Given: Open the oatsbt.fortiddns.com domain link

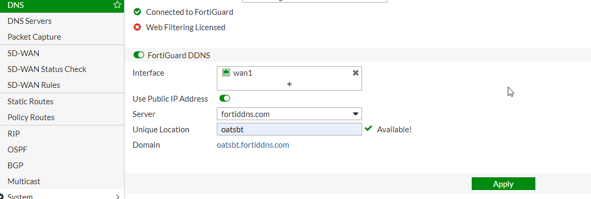Looking at the screenshot, I should tap(253, 145).
